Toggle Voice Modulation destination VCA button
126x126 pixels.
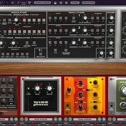click(x=27, y=54)
